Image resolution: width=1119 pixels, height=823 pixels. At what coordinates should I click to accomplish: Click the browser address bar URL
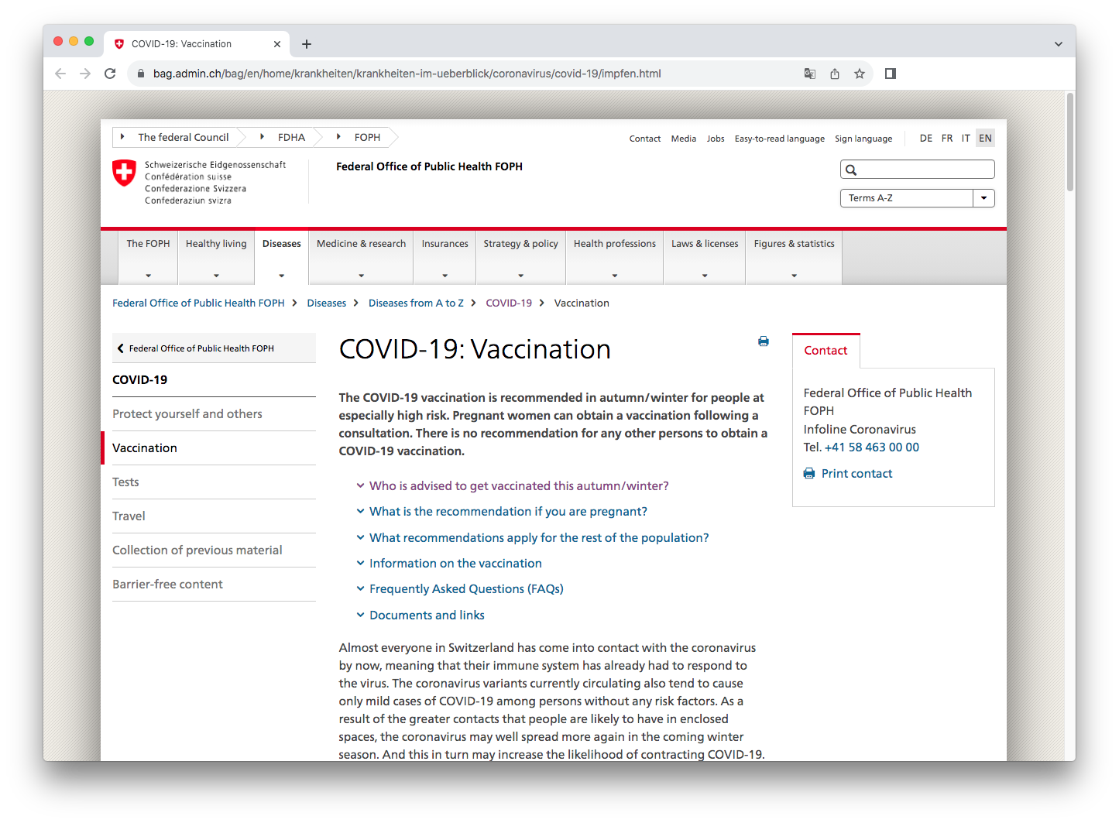(407, 74)
